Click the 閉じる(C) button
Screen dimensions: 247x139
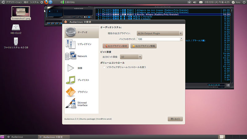tap(175, 119)
